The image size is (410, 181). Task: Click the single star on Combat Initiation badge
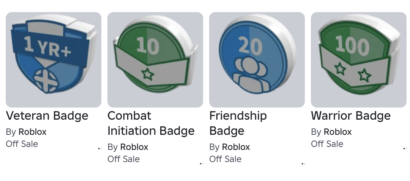tap(148, 74)
